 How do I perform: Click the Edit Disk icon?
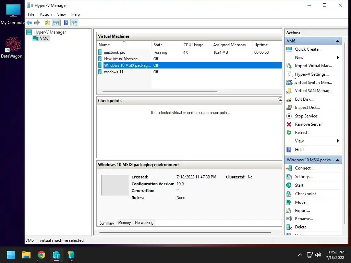coord(289,99)
